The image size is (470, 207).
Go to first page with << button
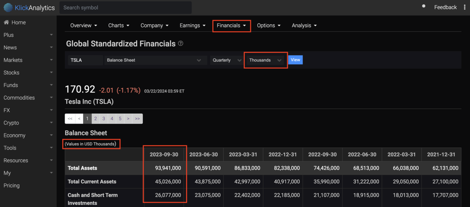tap(70, 119)
